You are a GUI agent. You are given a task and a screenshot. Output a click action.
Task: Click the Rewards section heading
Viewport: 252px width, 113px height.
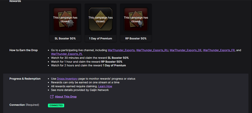tap(15, 1)
